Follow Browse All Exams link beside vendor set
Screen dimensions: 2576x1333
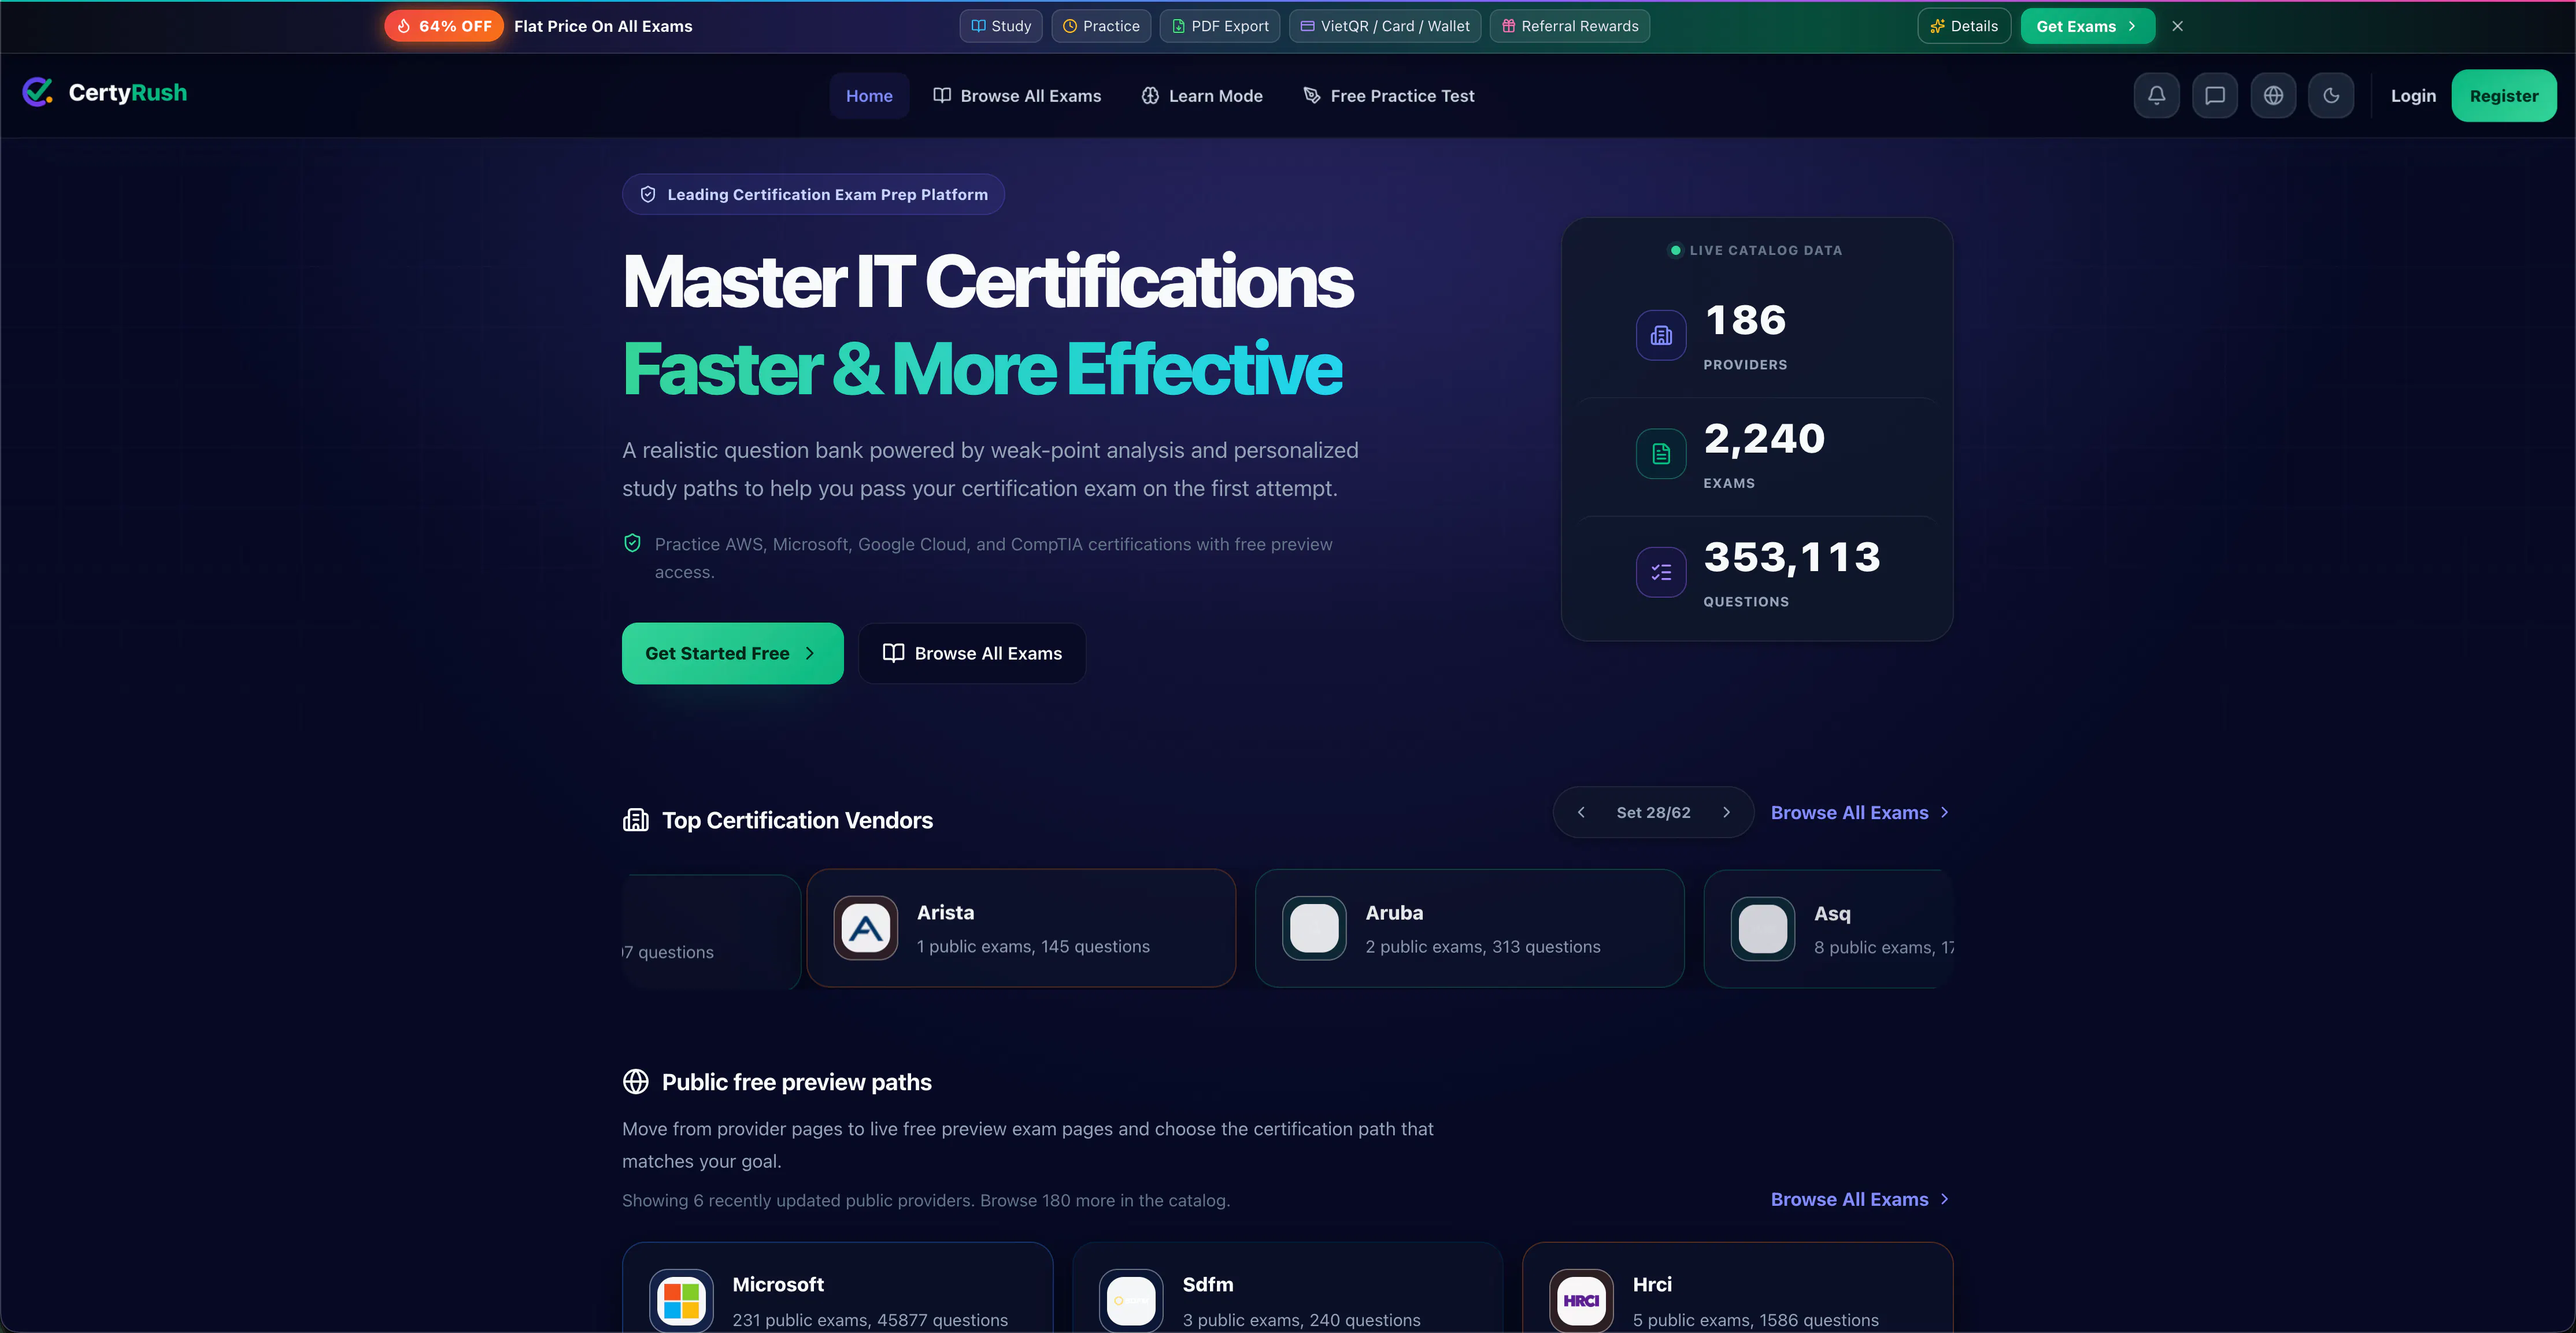click(1860, 812)
